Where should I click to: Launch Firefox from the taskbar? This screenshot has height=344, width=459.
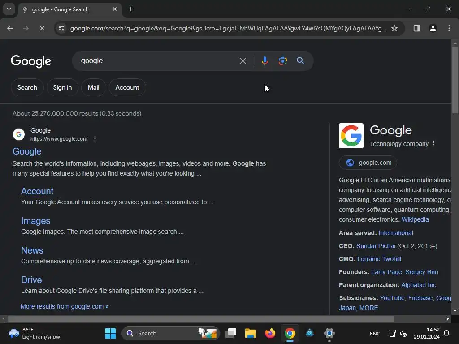[270, 333]
